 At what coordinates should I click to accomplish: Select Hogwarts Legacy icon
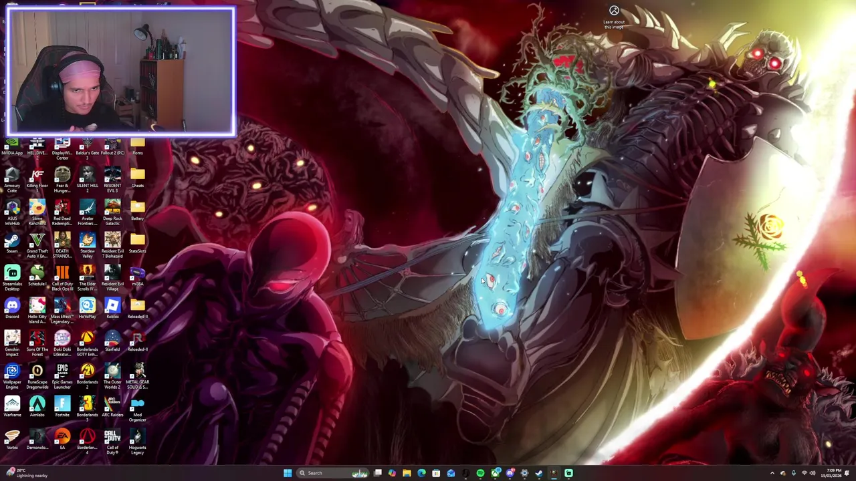[137, 442]
